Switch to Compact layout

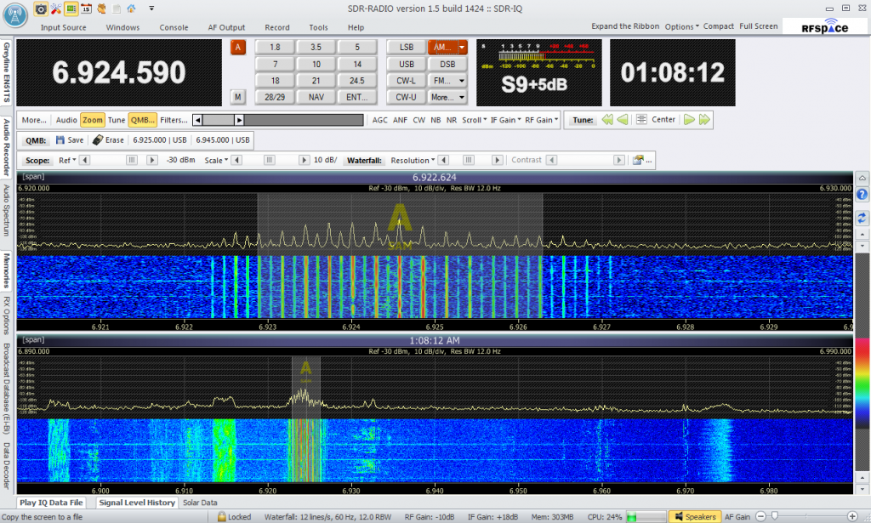click(x=718, y=26)
